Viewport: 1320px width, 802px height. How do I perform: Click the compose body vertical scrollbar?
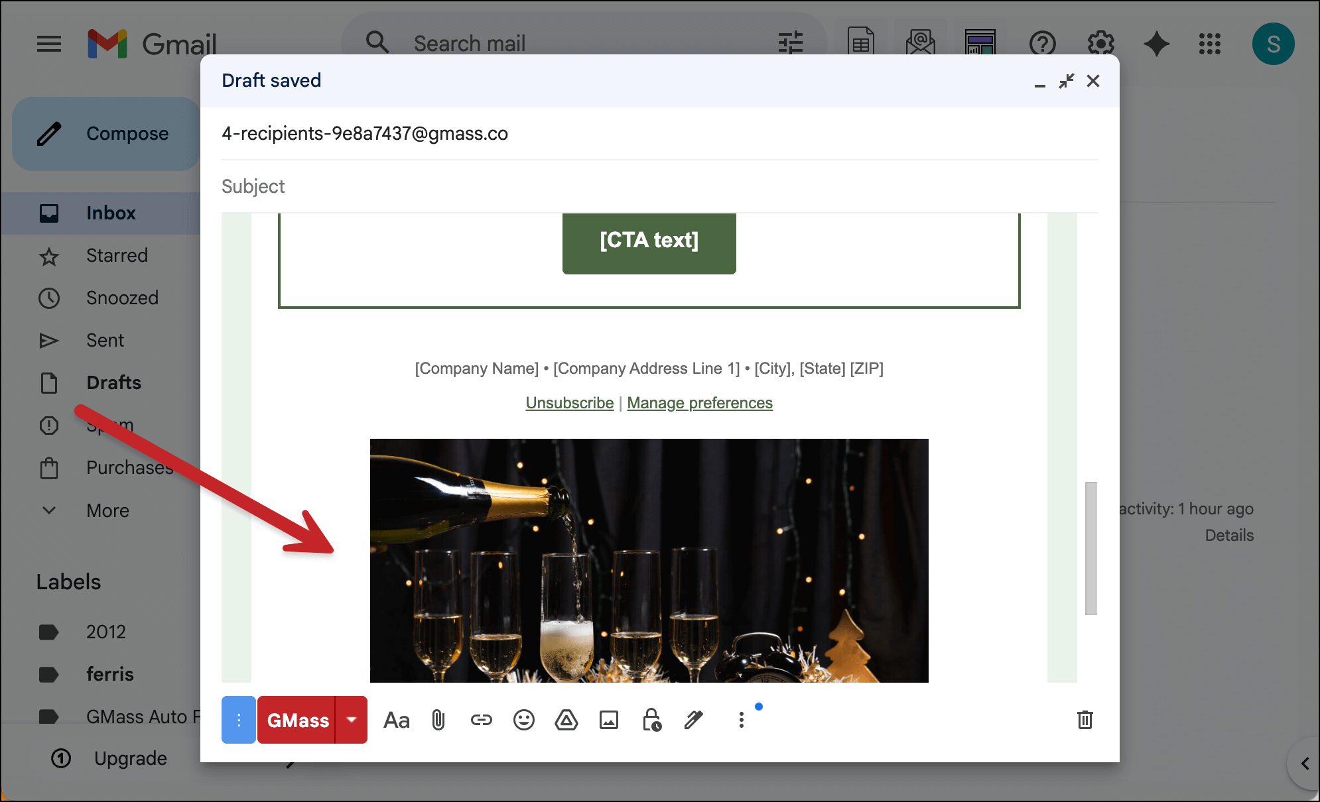[x=1090, y=547]
